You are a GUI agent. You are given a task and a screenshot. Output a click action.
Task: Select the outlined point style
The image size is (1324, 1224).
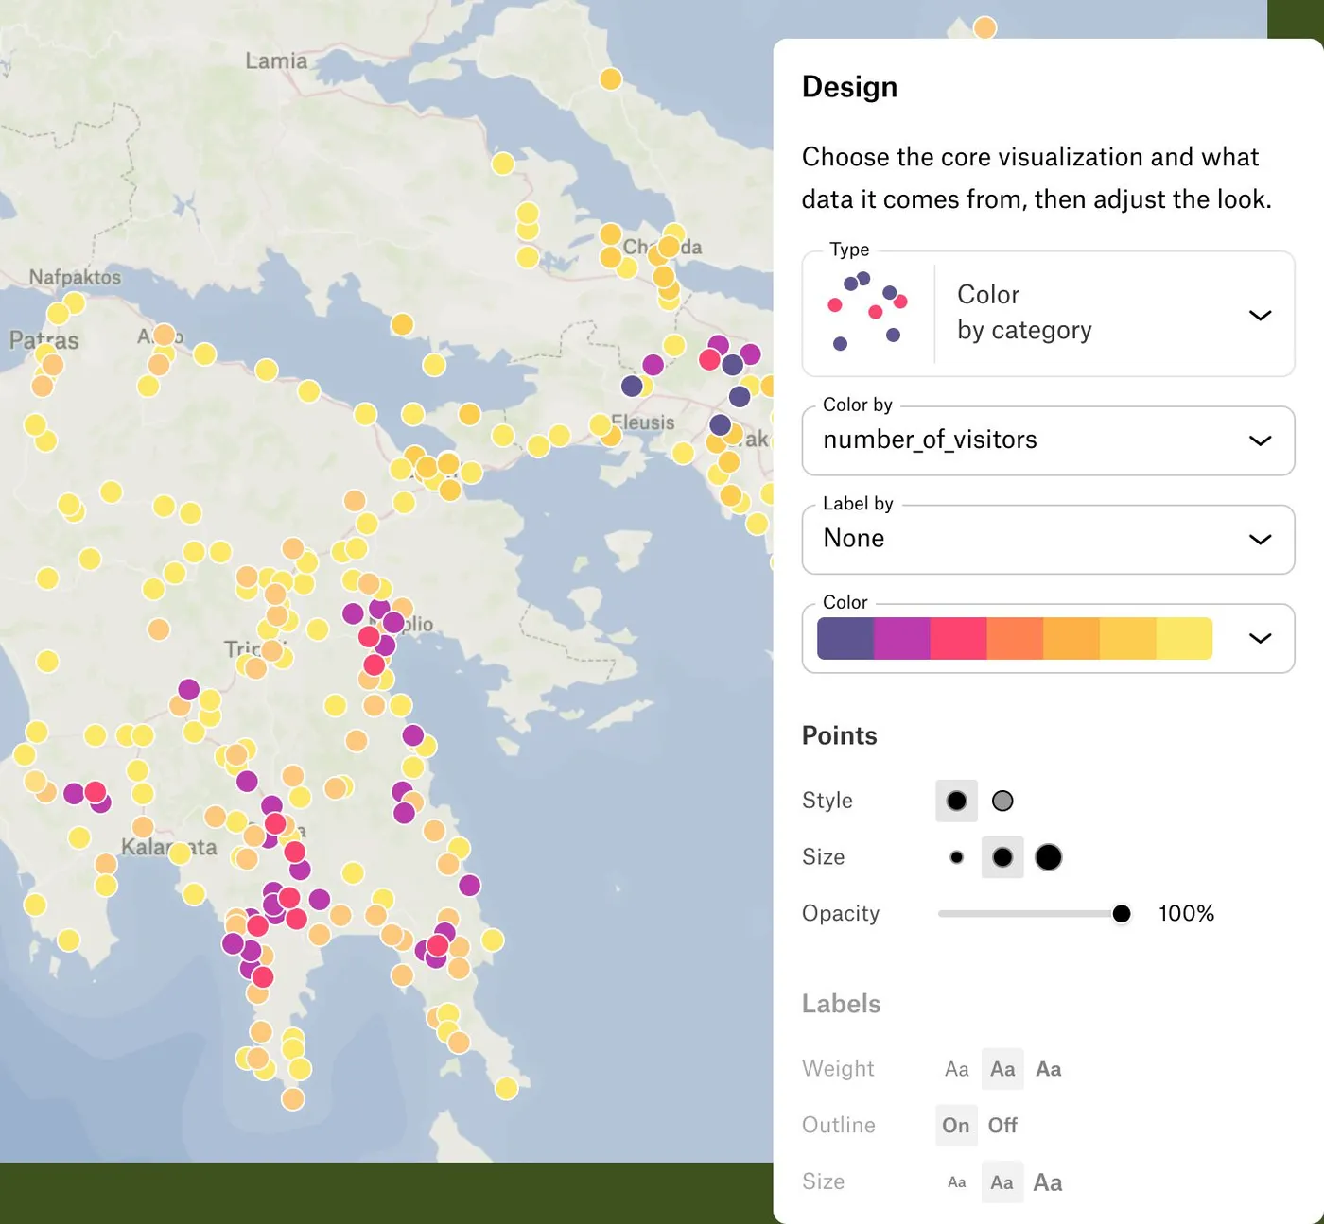(x=1002, y=801)
